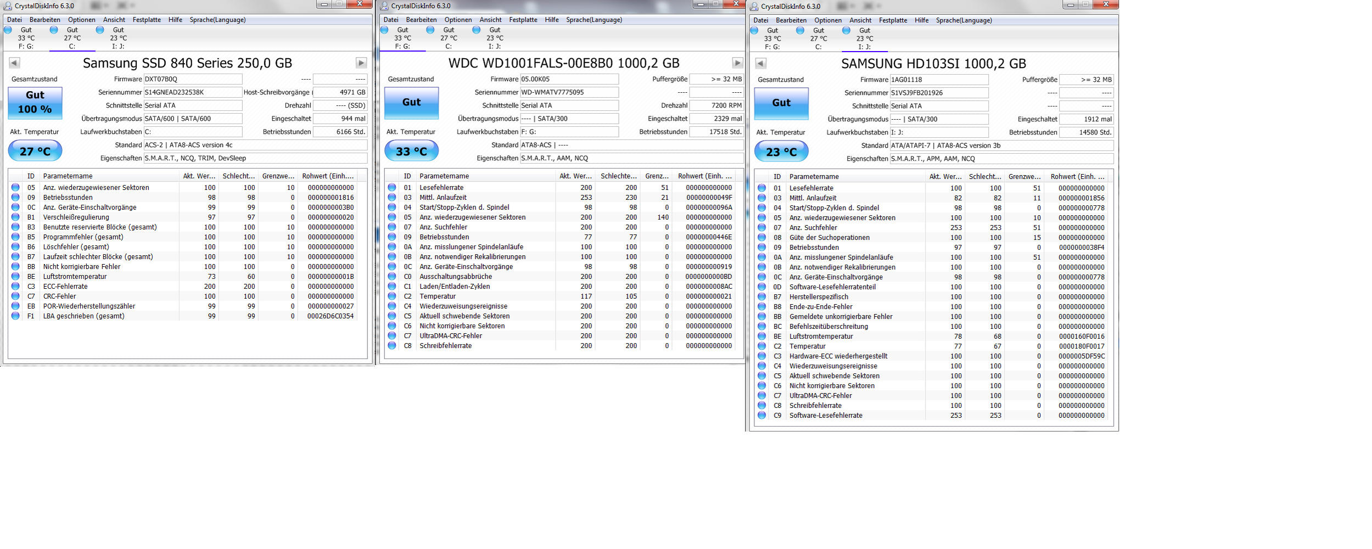Go to previous disk in SAMSUNG HD103SI window
Screen dimensions: 1372x549
(x=761, y=63)
